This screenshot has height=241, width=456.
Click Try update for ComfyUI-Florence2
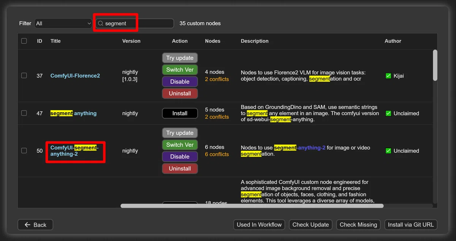point(180,58)
